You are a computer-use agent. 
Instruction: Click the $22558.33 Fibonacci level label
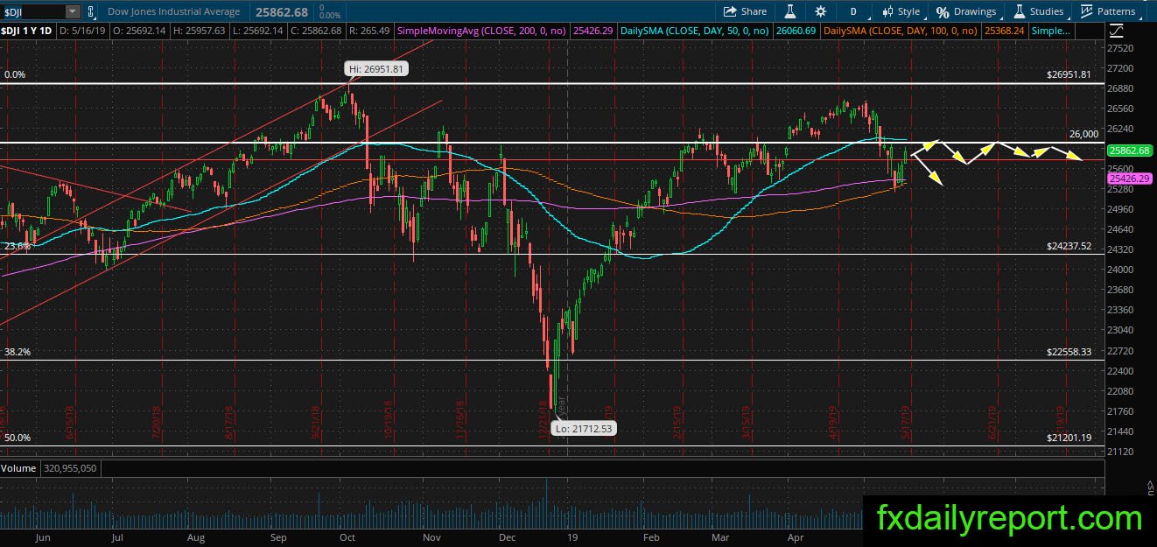1069,352
